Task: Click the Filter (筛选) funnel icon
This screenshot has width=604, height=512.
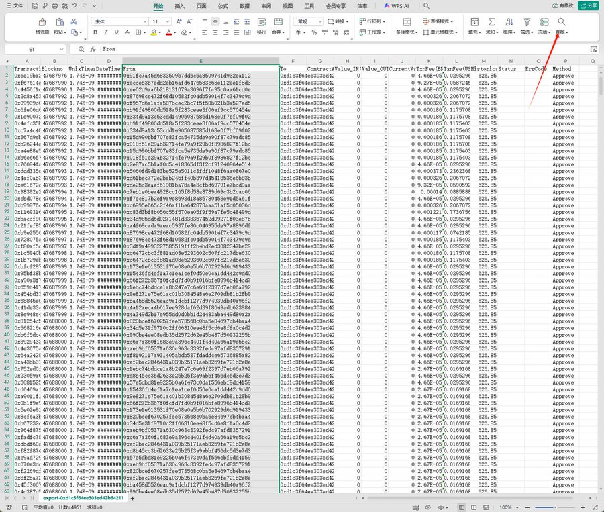Action: pyautogui.click(x=527, y=22)
